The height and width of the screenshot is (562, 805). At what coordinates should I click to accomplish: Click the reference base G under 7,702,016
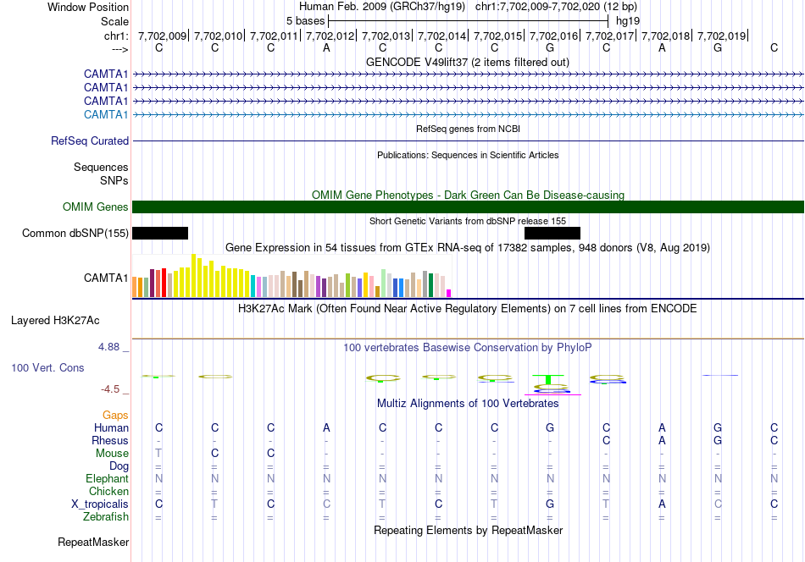point(550,47)
